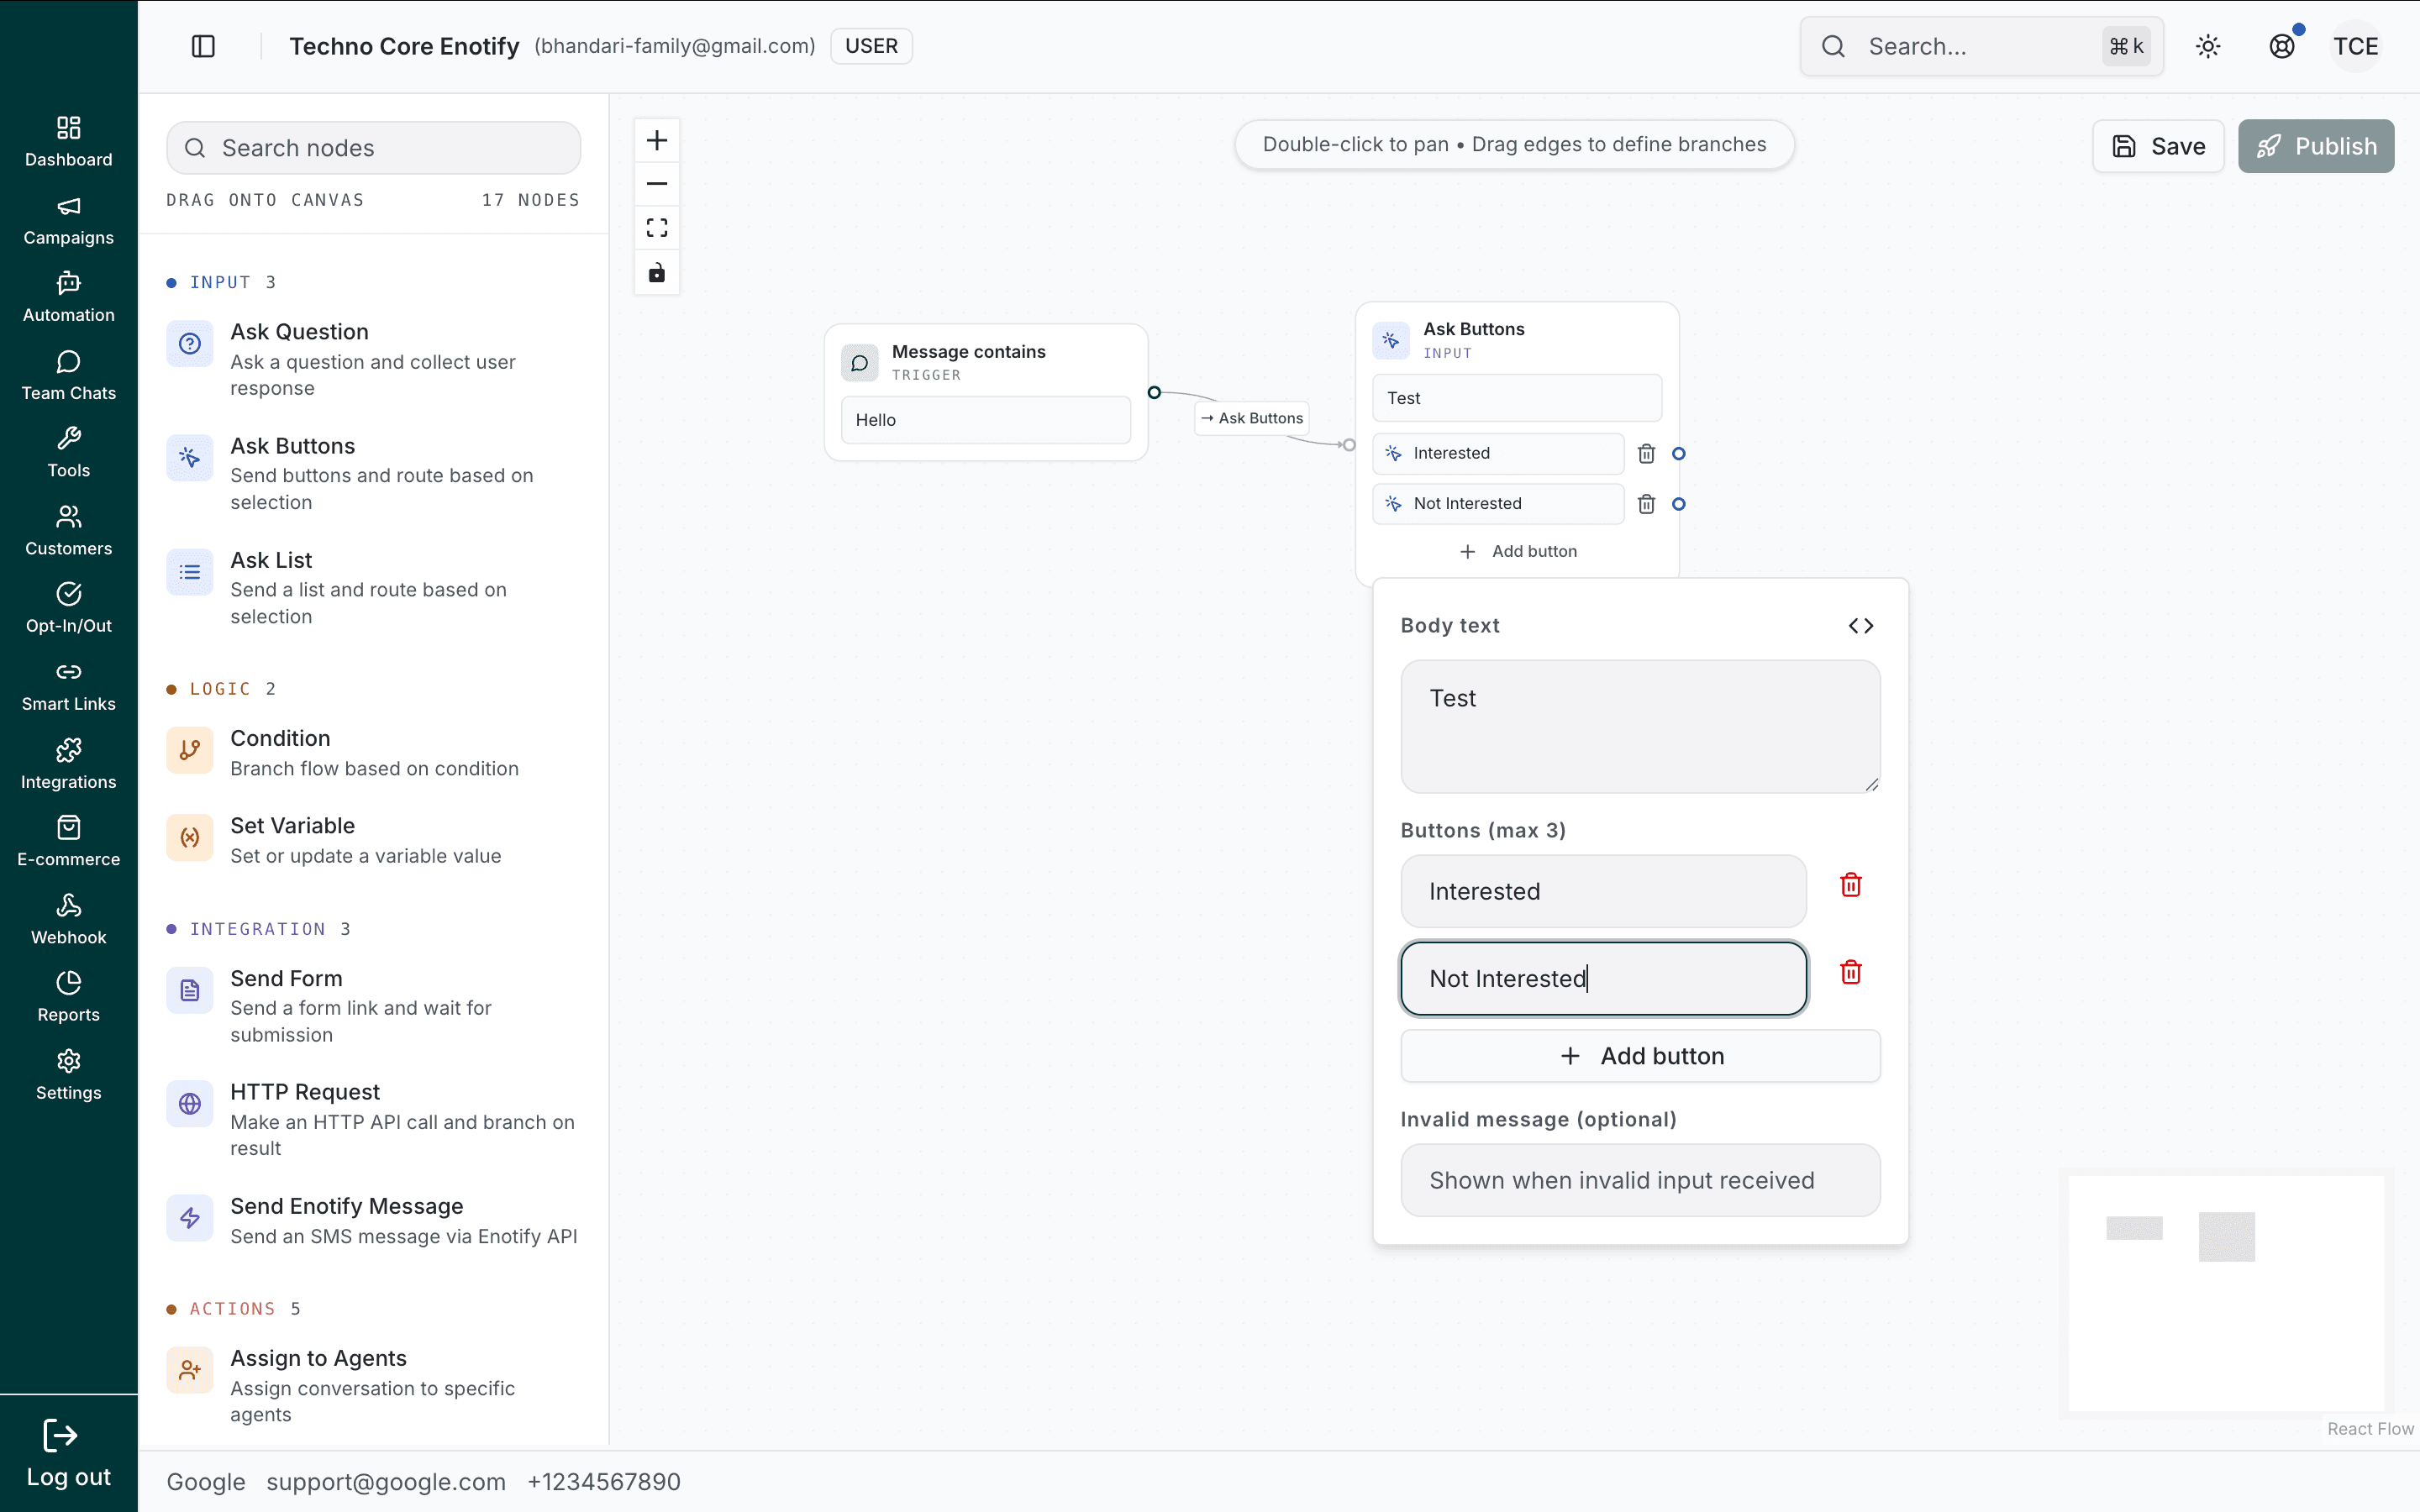Open the Webhook page
This screenshot has width=2420, height=1512.
(x=68, y=919)
